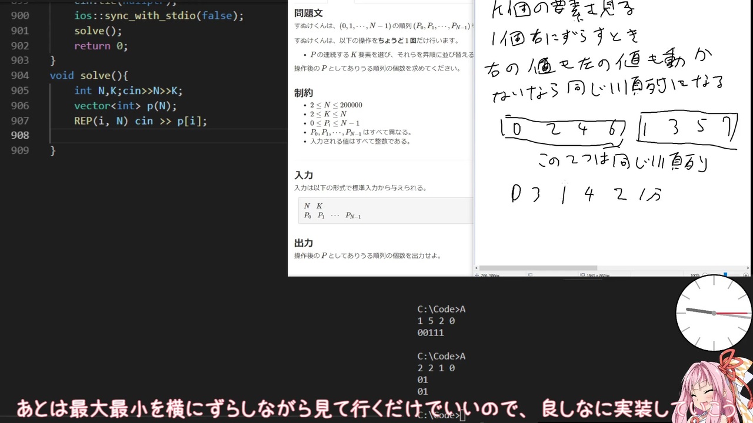Click the 制約 section heading

click(304, 93)
